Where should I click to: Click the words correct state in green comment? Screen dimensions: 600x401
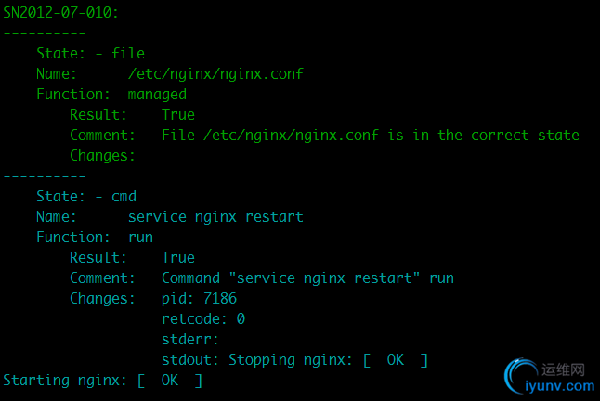click(x=525, y=136)
